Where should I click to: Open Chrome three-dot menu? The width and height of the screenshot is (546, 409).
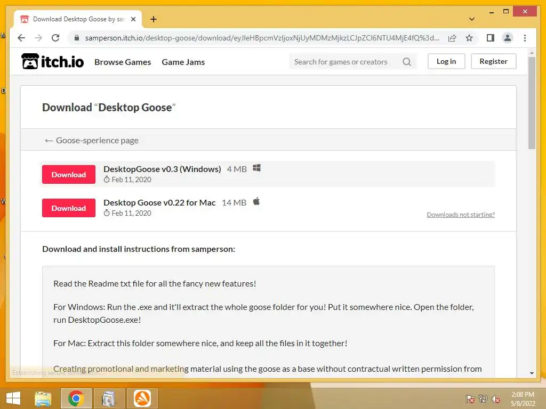click(x=525, y=38)
